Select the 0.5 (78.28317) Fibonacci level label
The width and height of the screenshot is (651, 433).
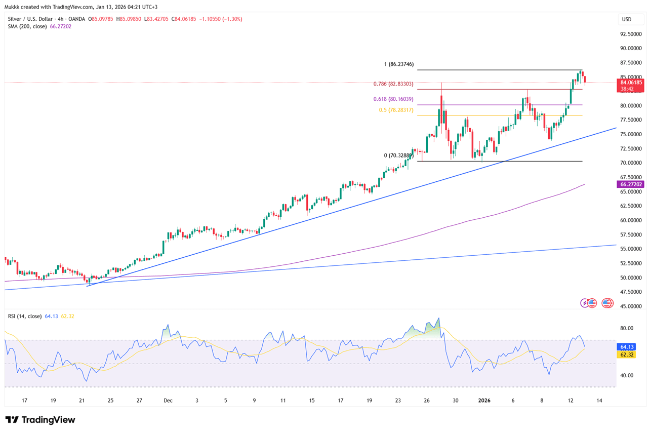(396, 110)
